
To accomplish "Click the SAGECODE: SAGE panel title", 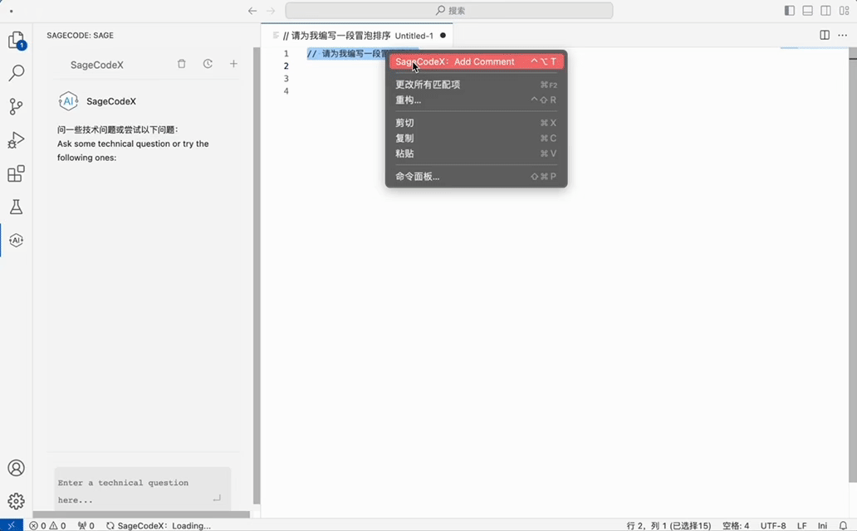I will (81, 36).
